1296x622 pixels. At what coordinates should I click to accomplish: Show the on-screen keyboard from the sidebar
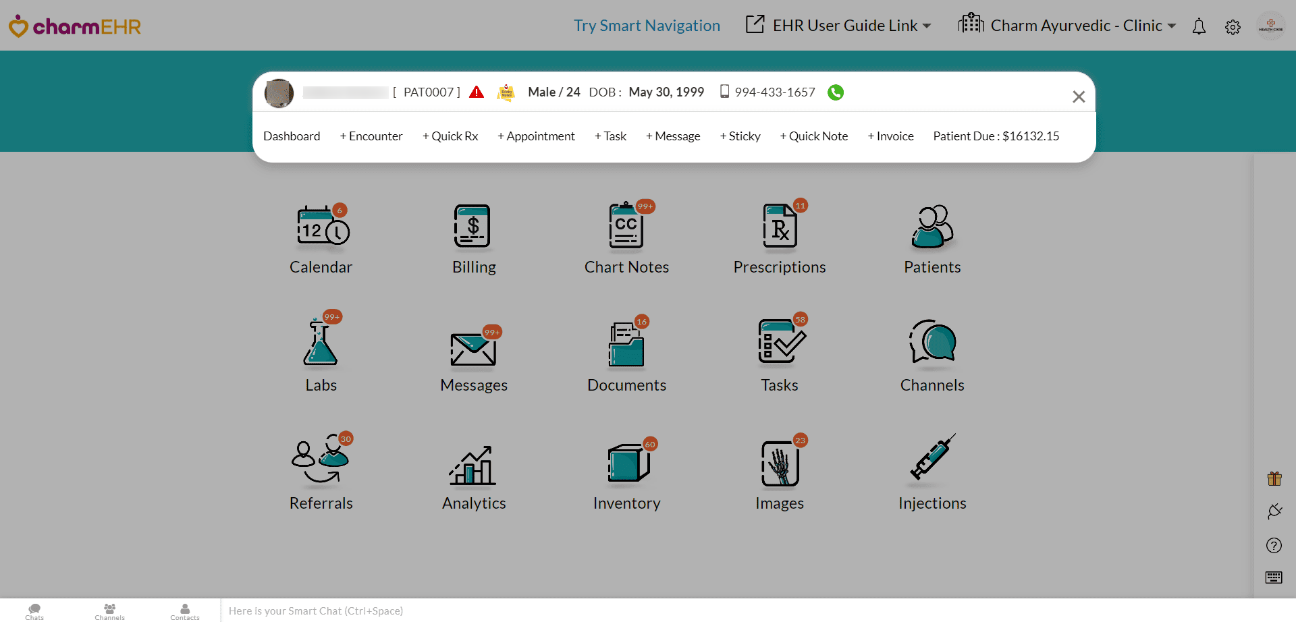click(x=1274, y=577)
